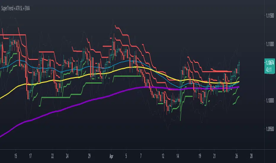The width and height of the screenshot is (276, 163).
Task: Click date 12 on the time scale
Action: 163,156
